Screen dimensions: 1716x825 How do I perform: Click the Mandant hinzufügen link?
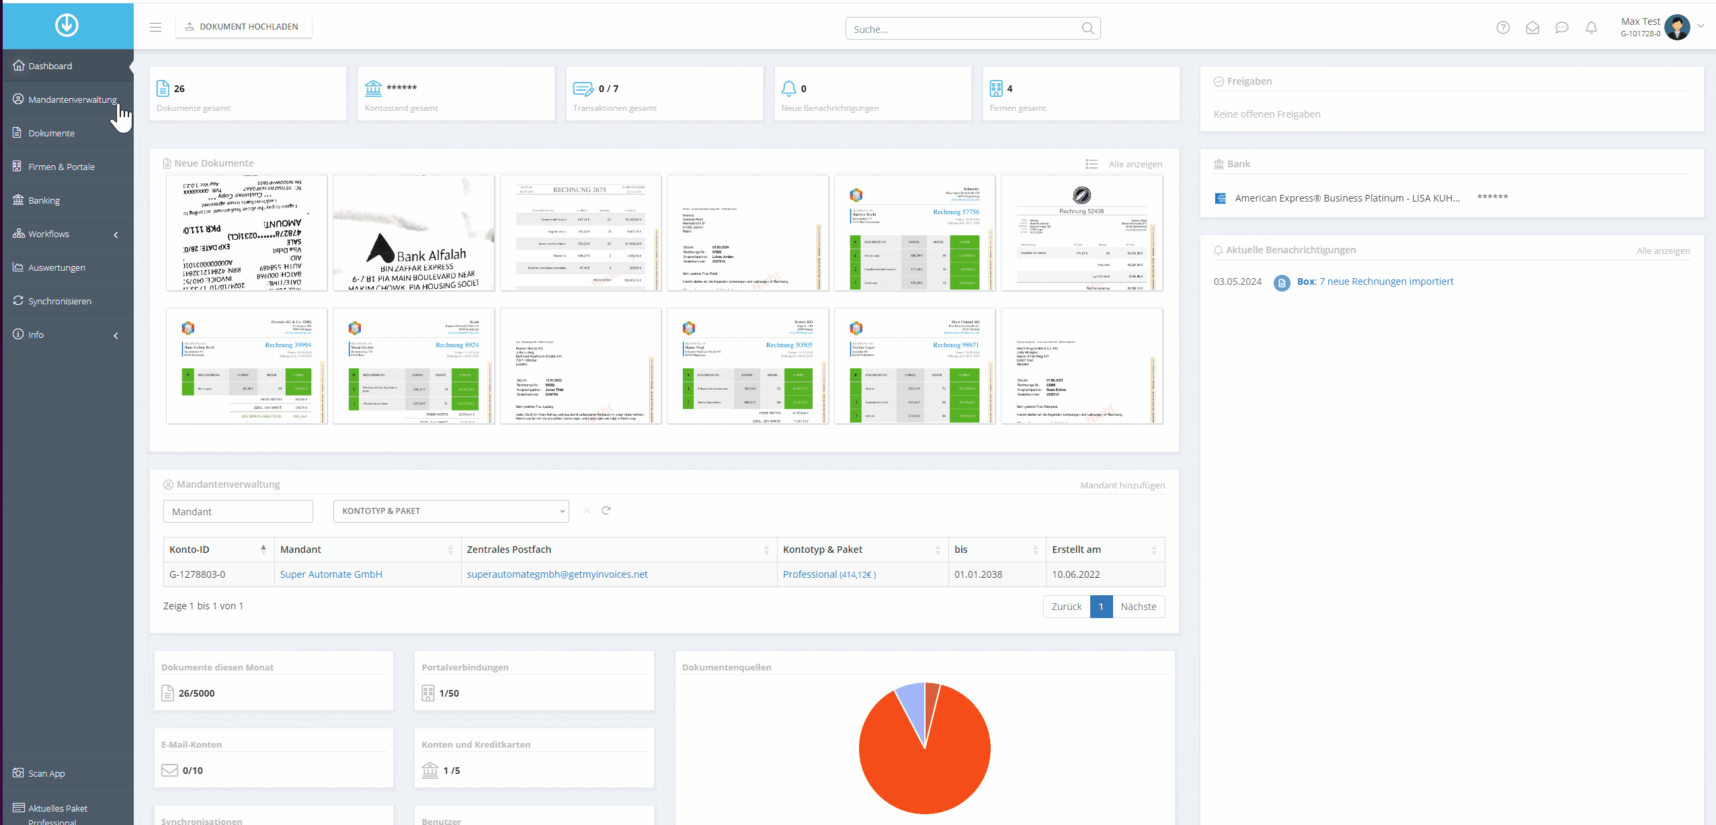point(1122,485)
